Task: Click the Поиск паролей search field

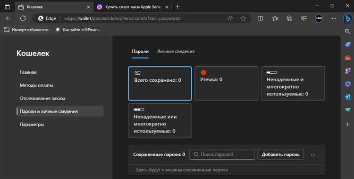Action: [x=222, y=155]
